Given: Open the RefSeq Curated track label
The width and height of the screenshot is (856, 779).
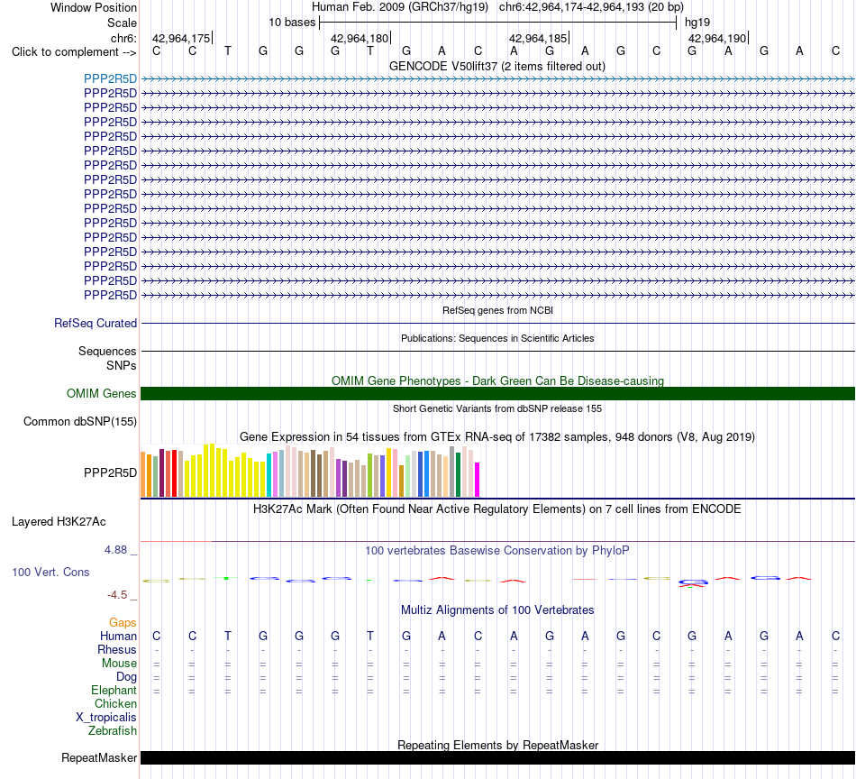Looking at the screenshot, I should click(96, 324).
